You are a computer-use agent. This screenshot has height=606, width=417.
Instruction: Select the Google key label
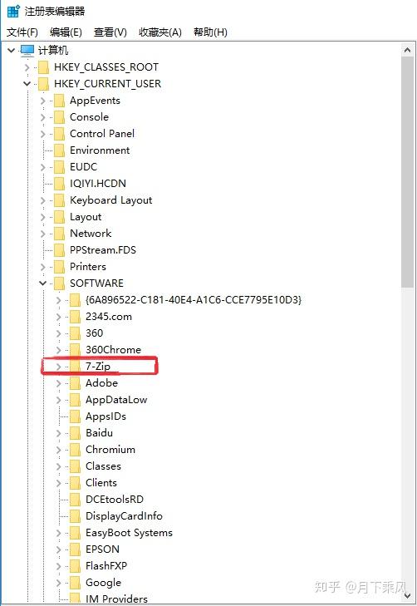(104, 583)
